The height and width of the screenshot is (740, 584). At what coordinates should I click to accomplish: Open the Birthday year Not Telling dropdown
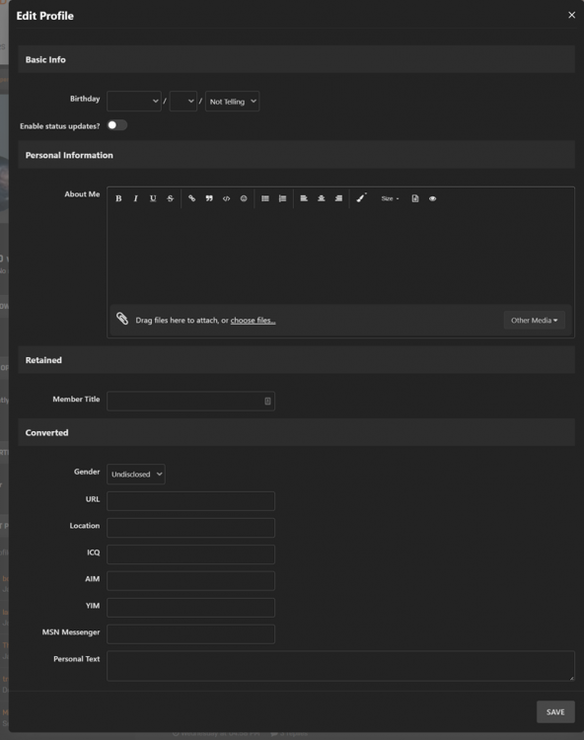pyautogui.click(x=232, y=101)
